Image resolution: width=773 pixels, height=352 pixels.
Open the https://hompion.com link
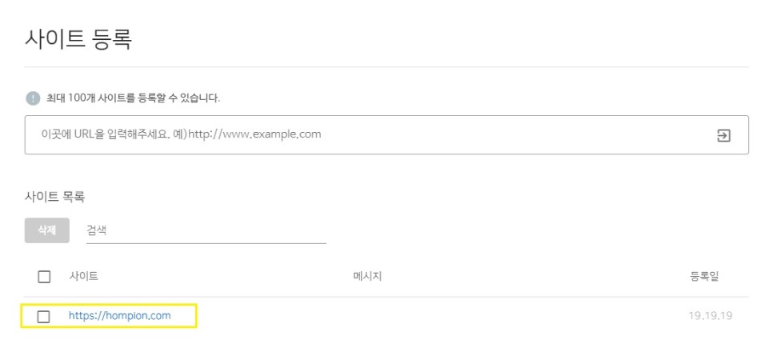click(x=119, y=316)
